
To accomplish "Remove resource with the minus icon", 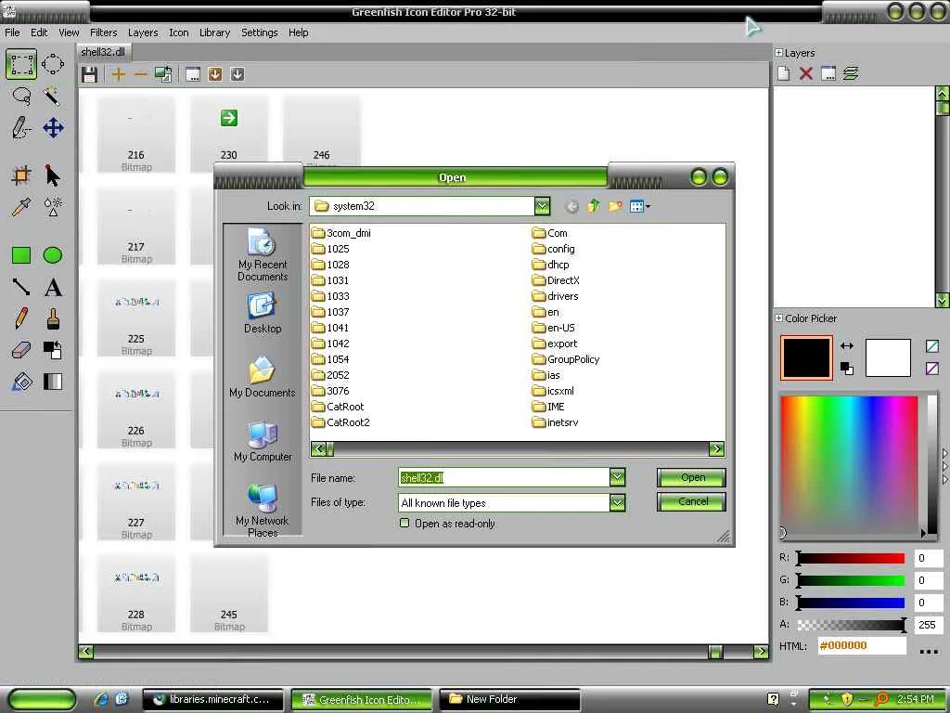I will tap(141, 74).
